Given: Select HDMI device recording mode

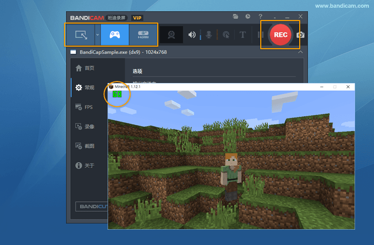Looking at the screenshot, I should (143, 35).
